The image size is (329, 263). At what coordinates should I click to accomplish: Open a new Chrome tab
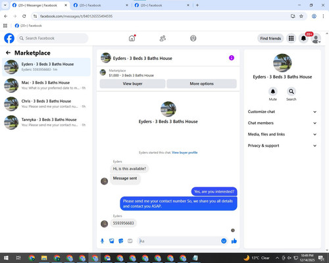197,5
